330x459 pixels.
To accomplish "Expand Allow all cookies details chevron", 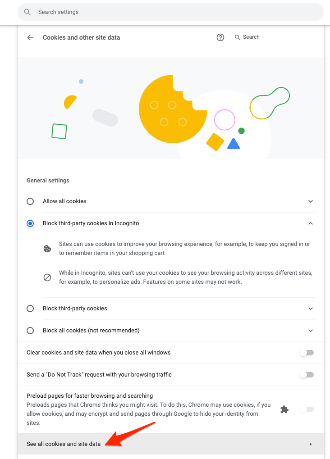I will click(311, 201).
